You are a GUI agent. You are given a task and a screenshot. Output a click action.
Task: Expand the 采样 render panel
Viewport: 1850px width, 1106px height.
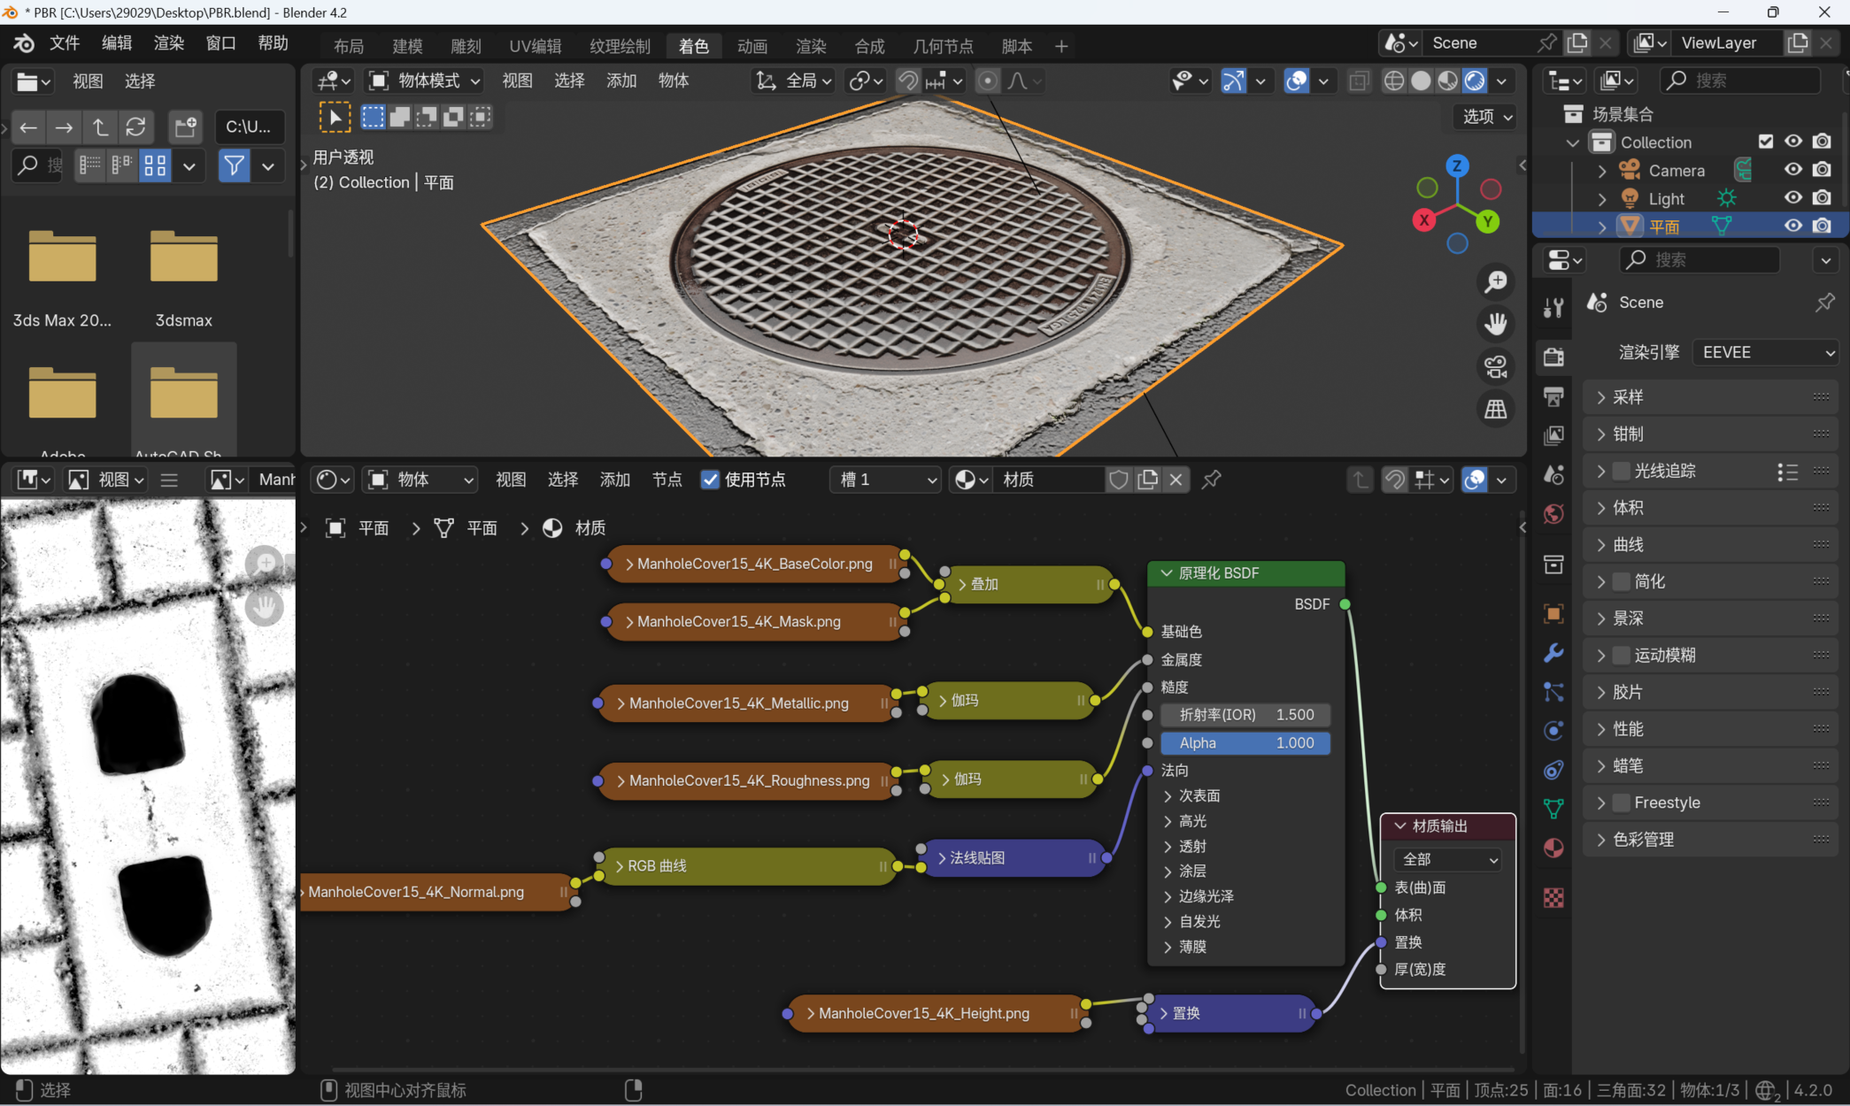click(x=1627, y=397)
